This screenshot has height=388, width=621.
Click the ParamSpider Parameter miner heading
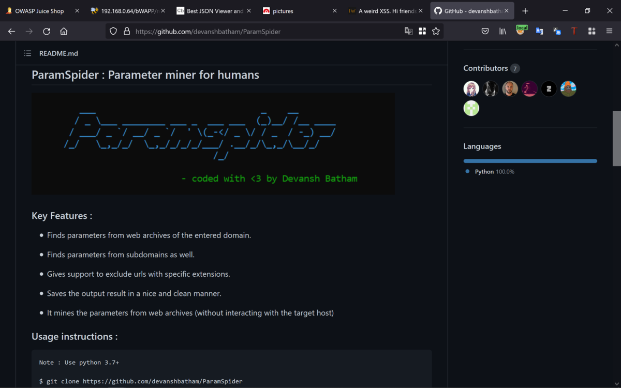click(145, 75)
